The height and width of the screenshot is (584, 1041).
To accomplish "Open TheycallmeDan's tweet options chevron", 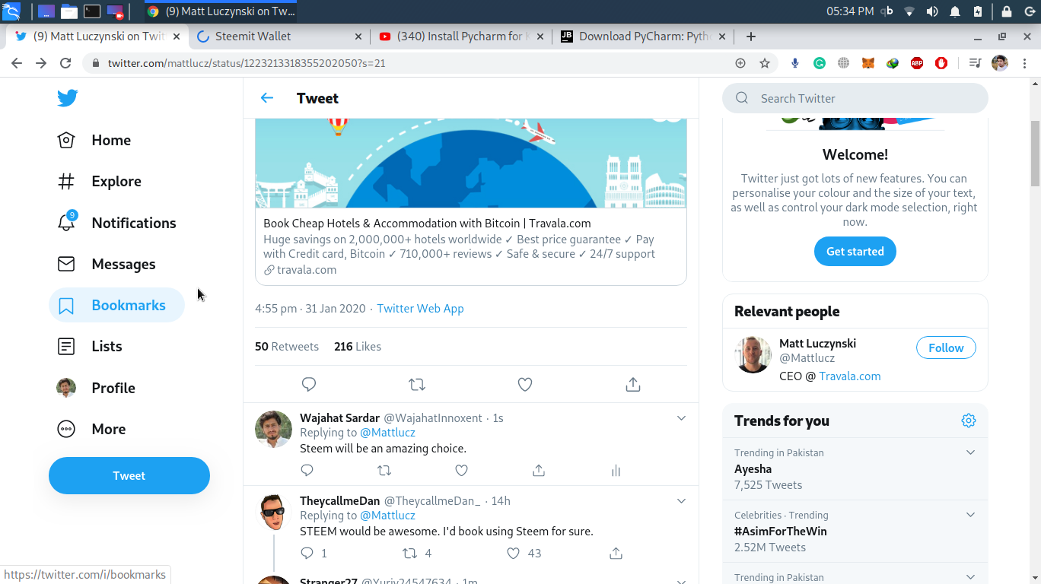I will click(681, 501).
